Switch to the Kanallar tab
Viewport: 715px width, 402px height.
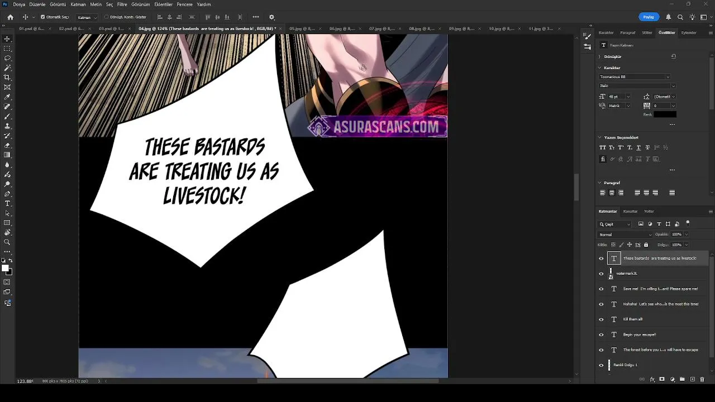pyautogui.click(x=630, y=212)
